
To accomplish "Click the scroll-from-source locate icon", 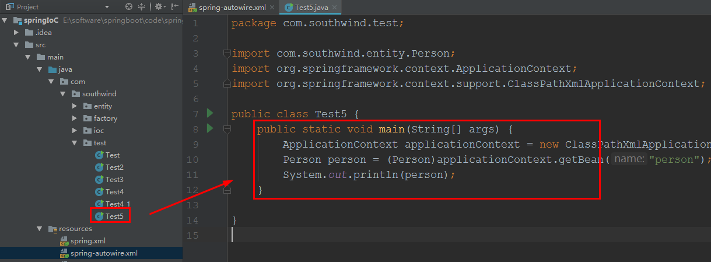I will (129, 7).
